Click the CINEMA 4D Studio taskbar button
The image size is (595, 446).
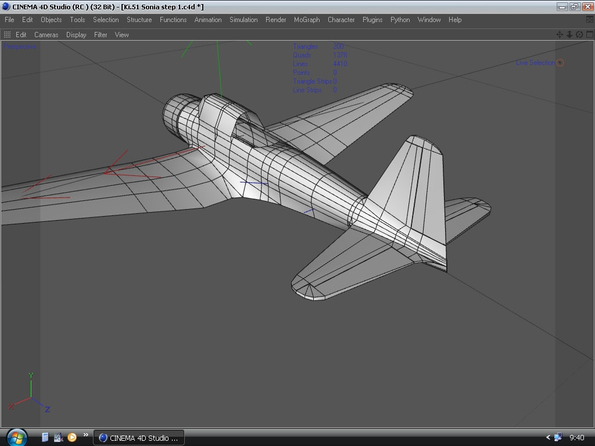(139, 437)
